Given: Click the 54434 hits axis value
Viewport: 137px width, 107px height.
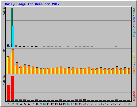Looking at the screenshot, I should coord(4,12).
